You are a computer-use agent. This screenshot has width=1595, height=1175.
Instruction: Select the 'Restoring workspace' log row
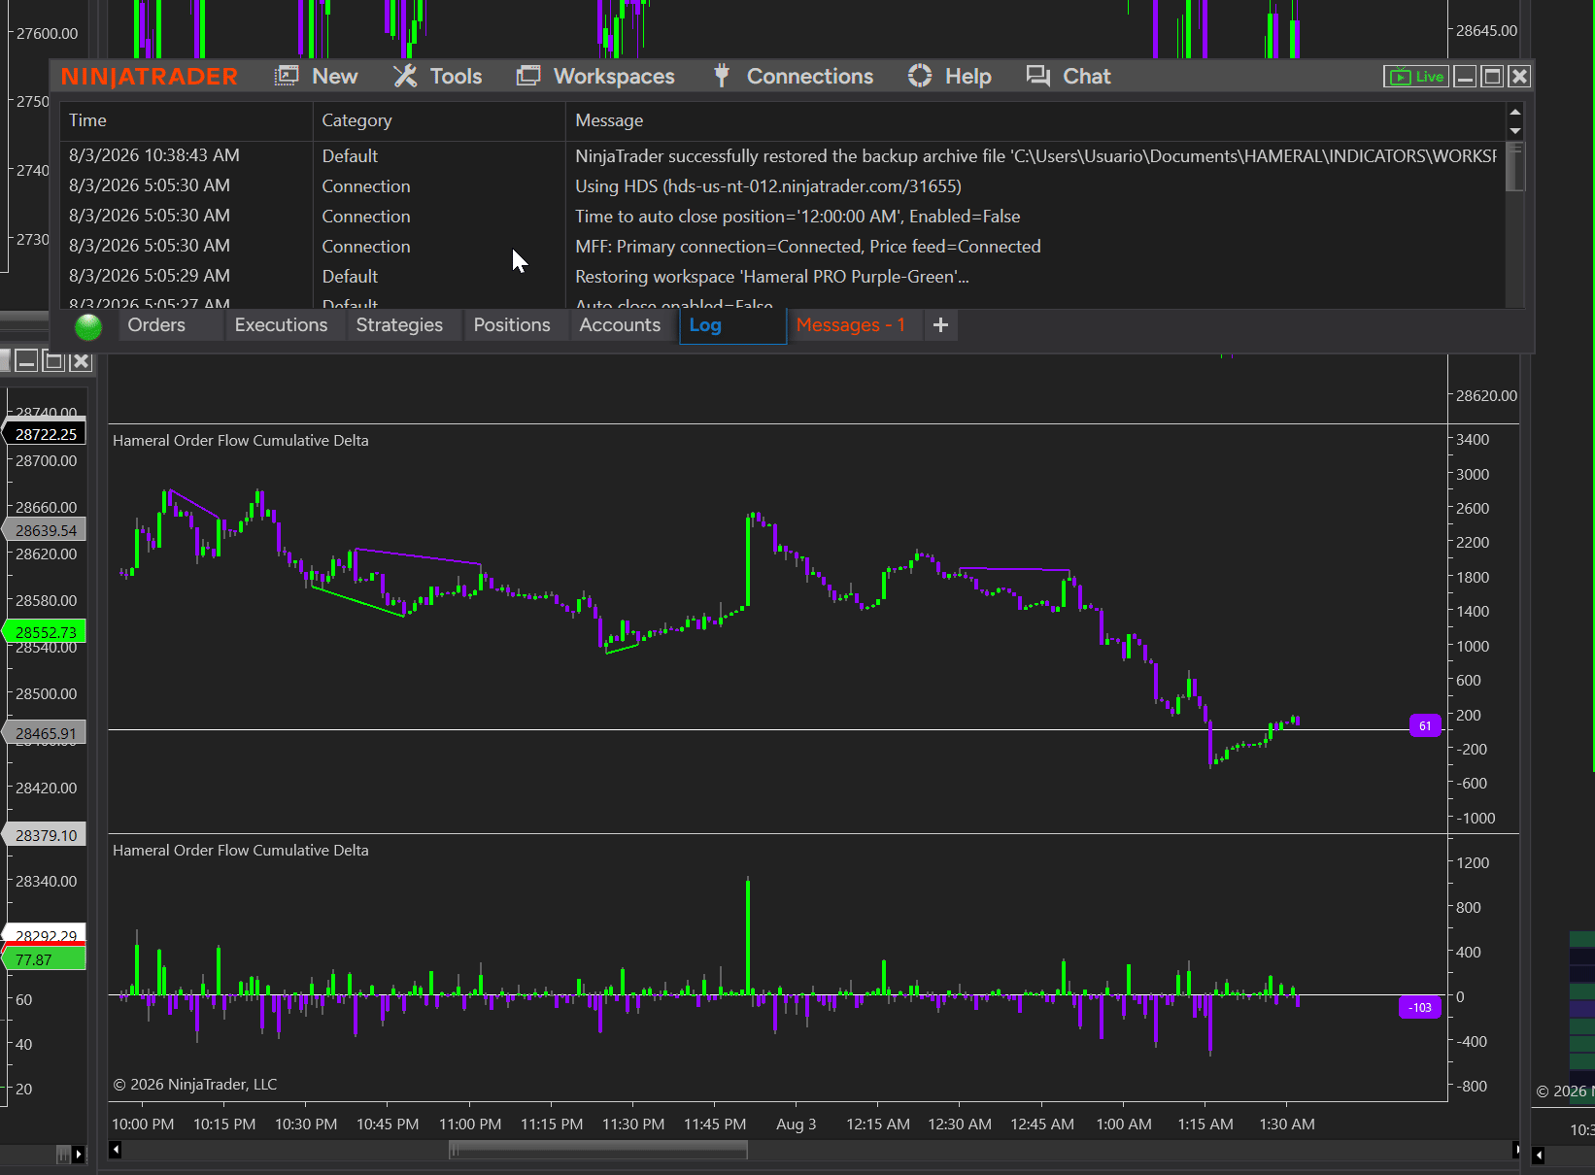click(783, 277)
